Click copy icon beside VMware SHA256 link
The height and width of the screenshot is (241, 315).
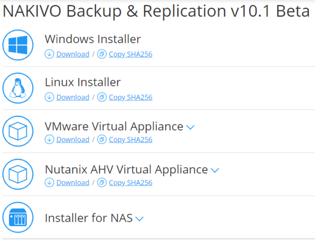point(102,140)
